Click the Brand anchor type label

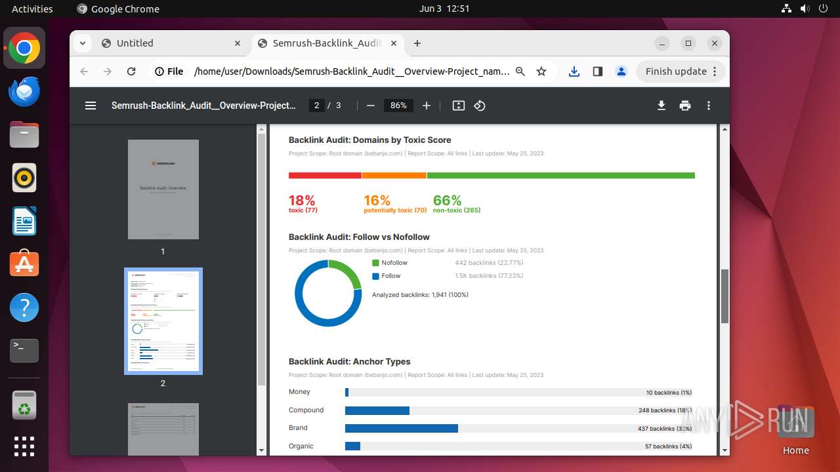[x=298, y=428]
